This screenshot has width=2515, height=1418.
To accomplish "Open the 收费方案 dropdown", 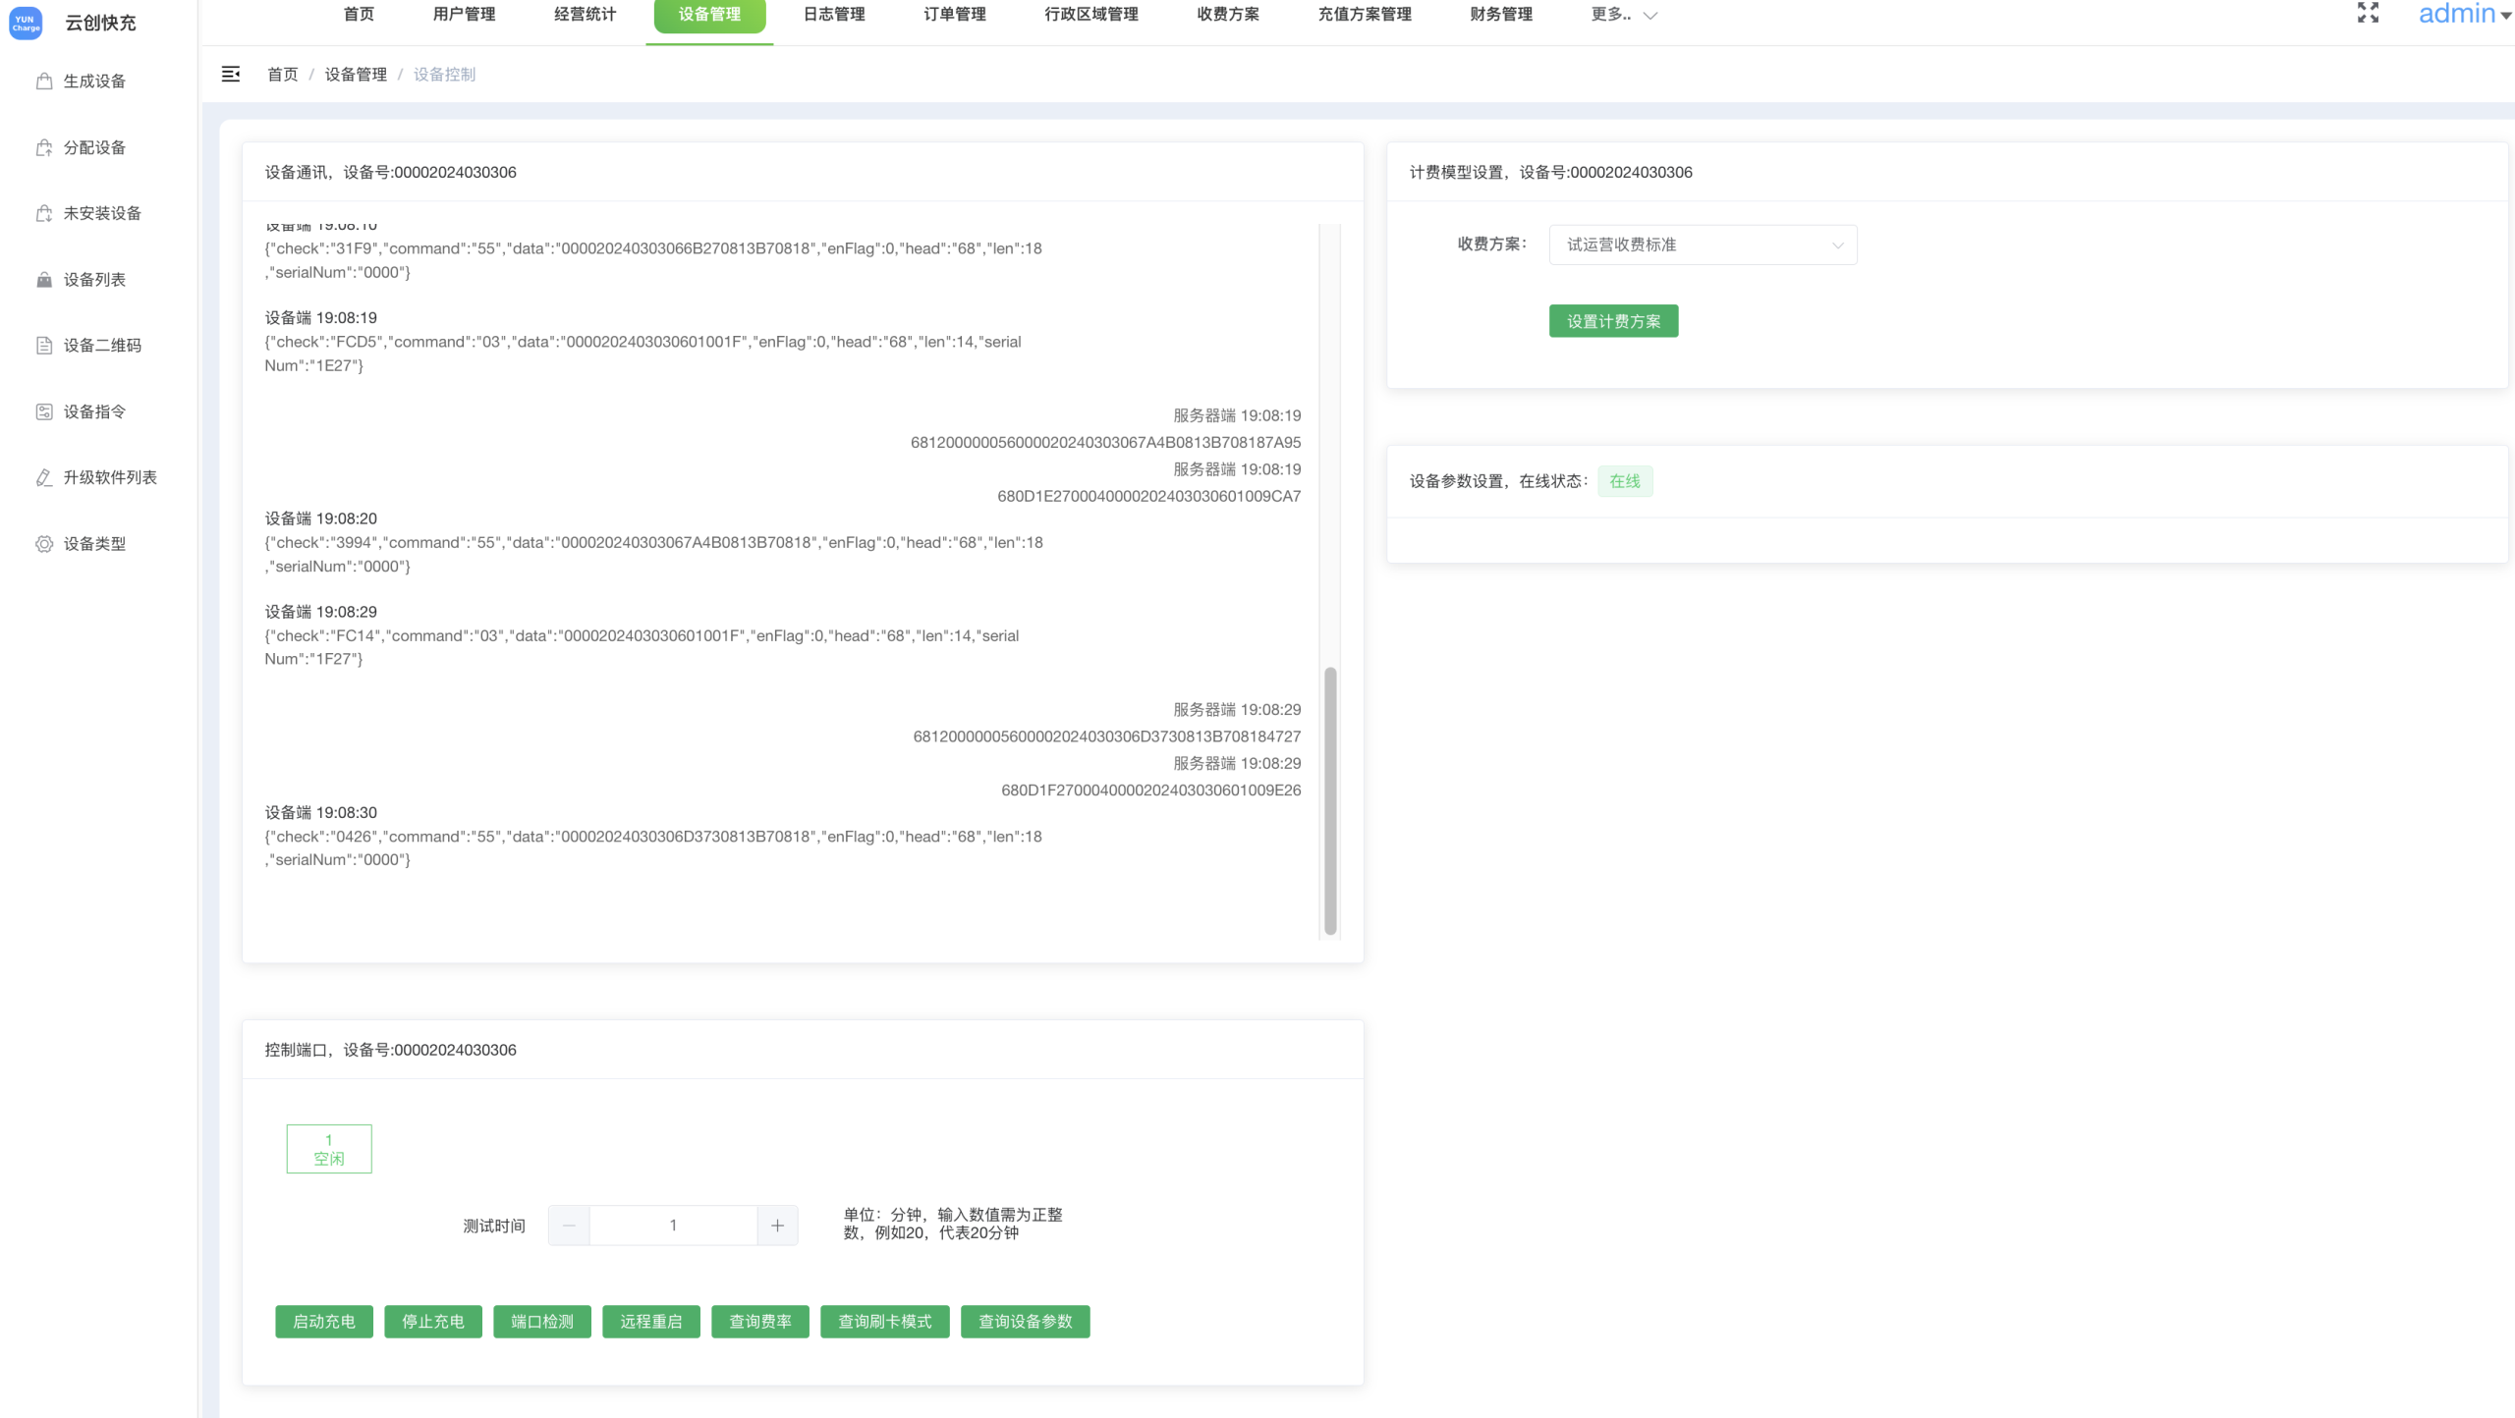I will pyautogui.click(x=1703, y=245).
